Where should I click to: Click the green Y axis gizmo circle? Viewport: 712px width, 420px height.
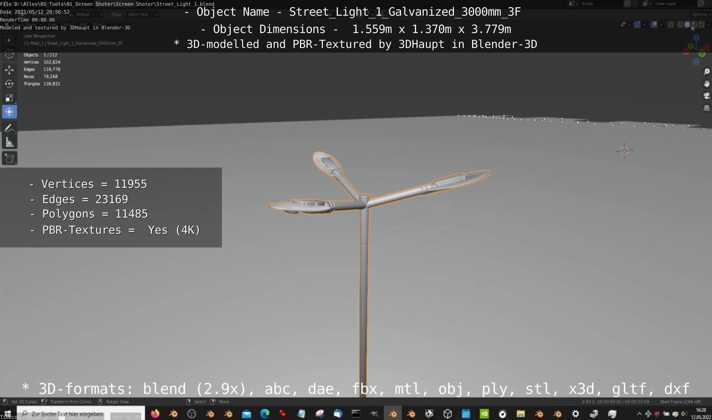(702, 54)
